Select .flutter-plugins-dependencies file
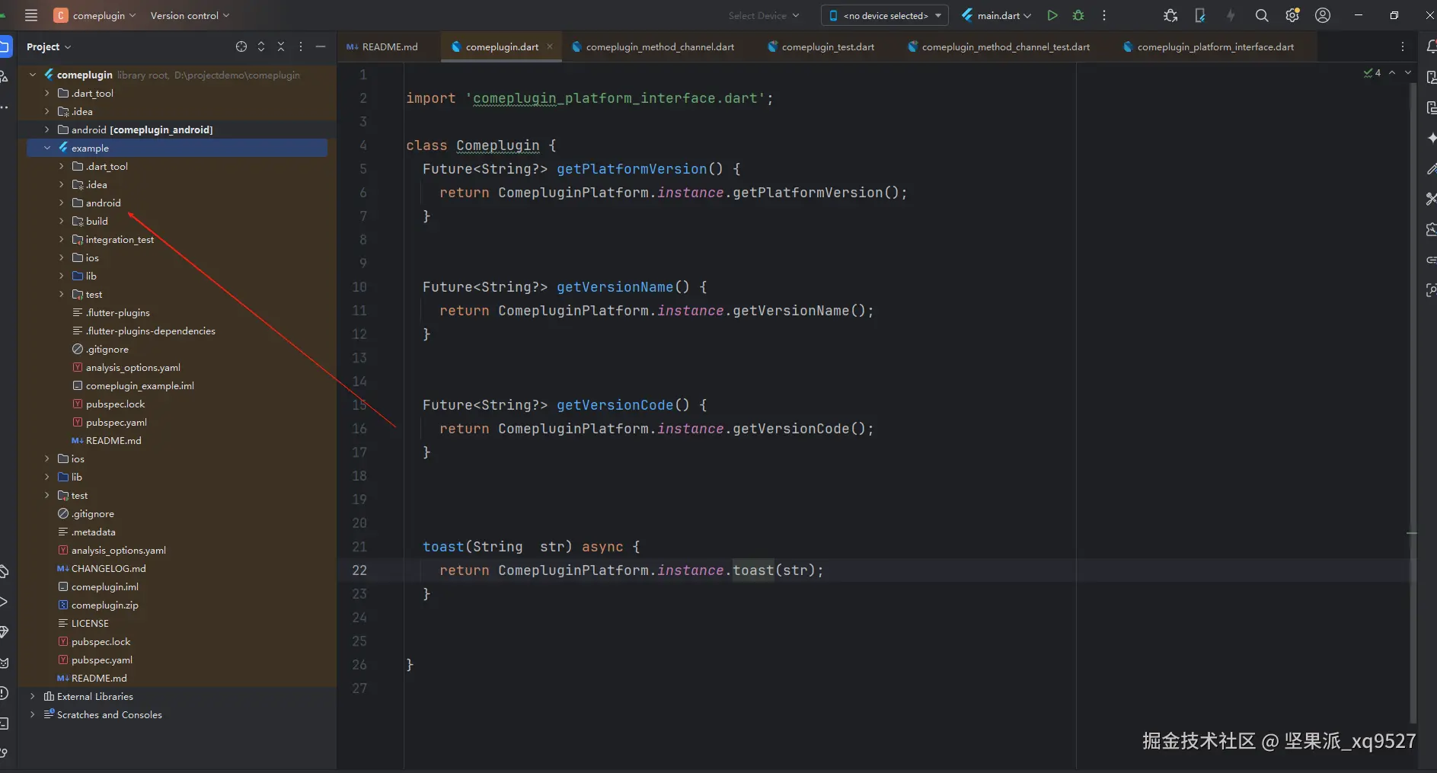 coord(151,331)
